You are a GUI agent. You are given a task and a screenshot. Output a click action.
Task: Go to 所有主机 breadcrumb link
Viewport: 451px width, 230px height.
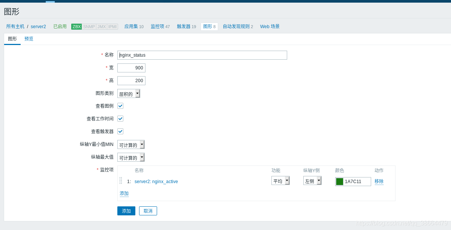coord(15,27)
